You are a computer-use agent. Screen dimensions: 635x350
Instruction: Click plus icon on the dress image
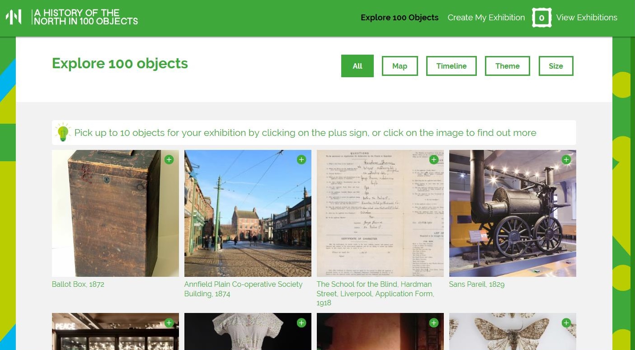pyautogui.click(x=301, y=322)
